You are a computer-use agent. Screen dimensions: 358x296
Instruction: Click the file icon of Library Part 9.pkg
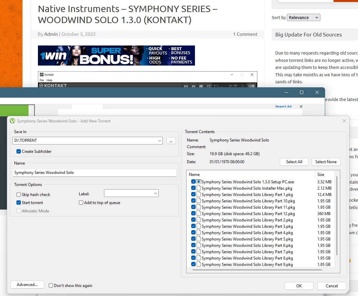click(199, 264)
